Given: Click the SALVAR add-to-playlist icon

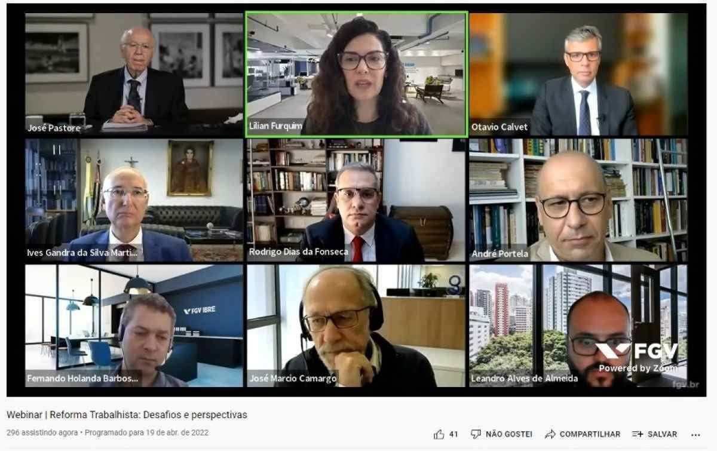Looking at the screenshot, I should pos(638,434).
